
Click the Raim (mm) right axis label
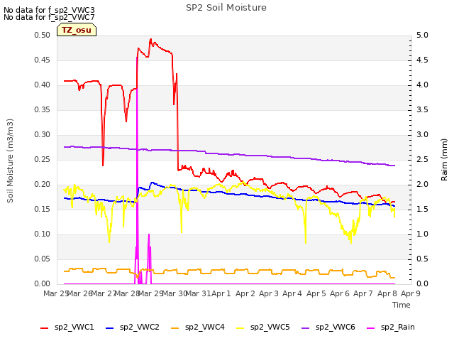point(444,160)
